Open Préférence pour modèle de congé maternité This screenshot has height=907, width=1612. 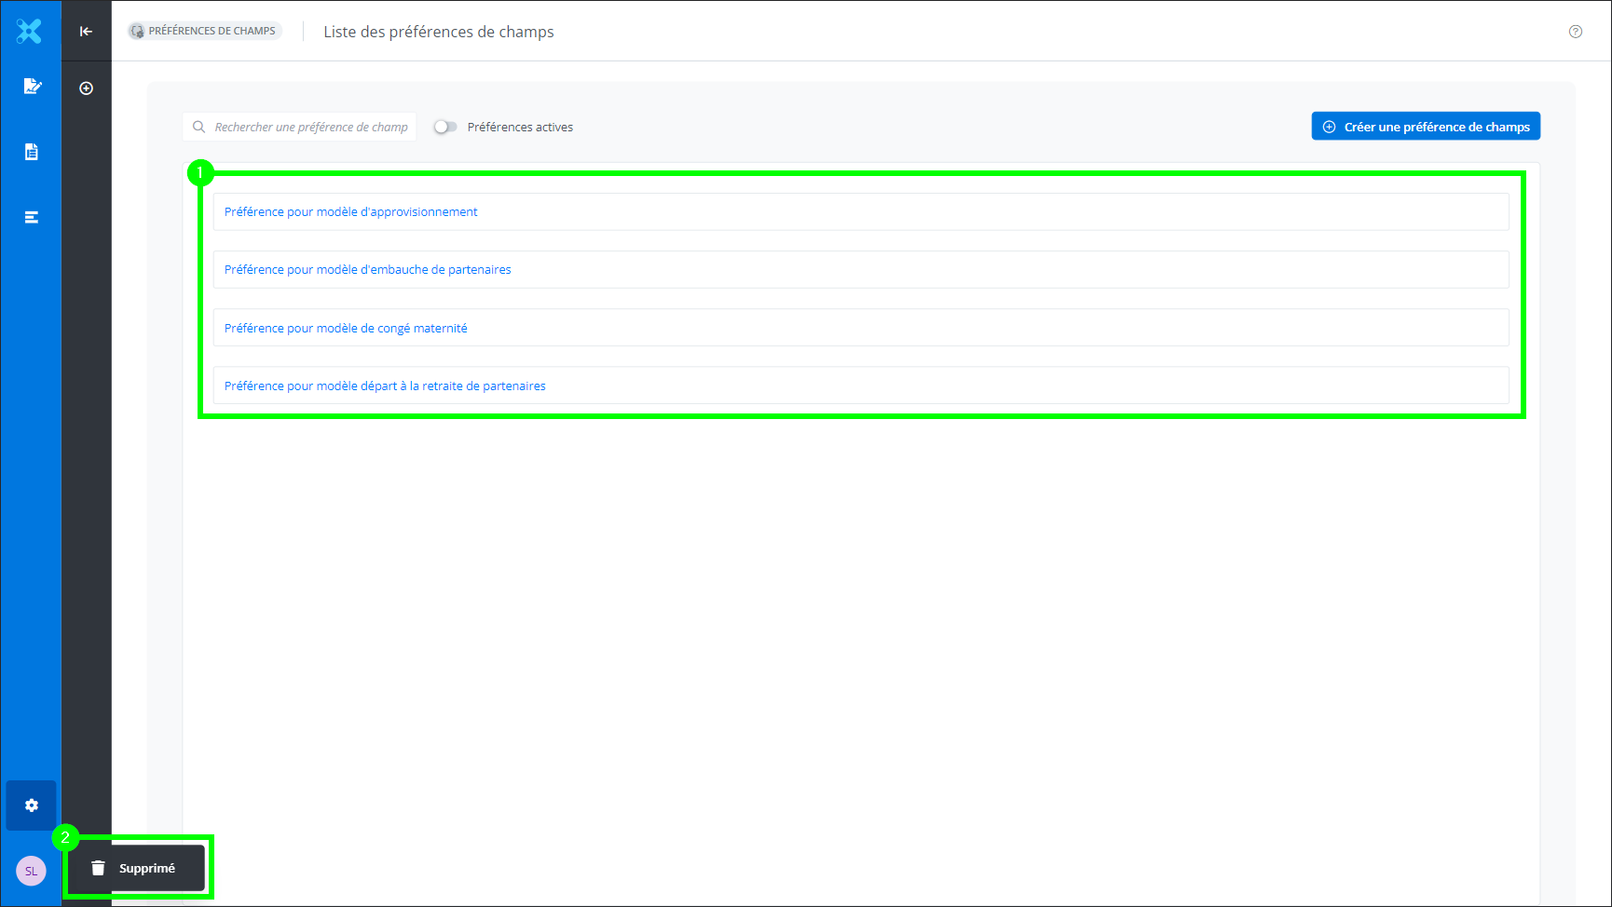pos(346,328)
